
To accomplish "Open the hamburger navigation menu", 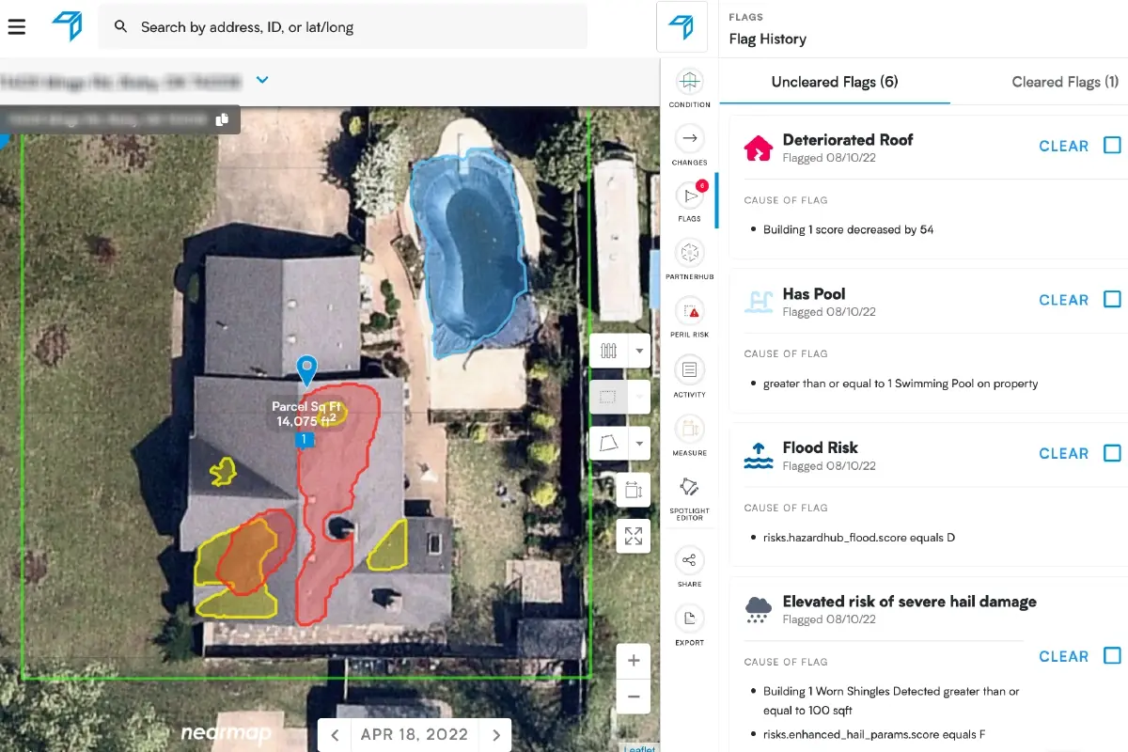I will click(x=17, y=26).
